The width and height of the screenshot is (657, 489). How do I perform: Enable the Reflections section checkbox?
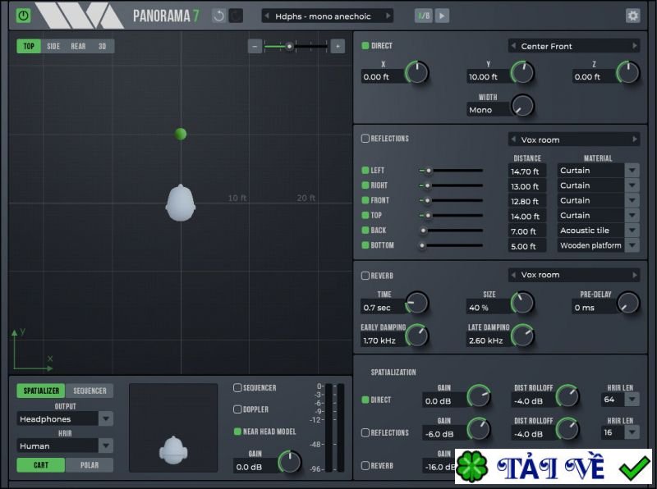tap(365, 139)
